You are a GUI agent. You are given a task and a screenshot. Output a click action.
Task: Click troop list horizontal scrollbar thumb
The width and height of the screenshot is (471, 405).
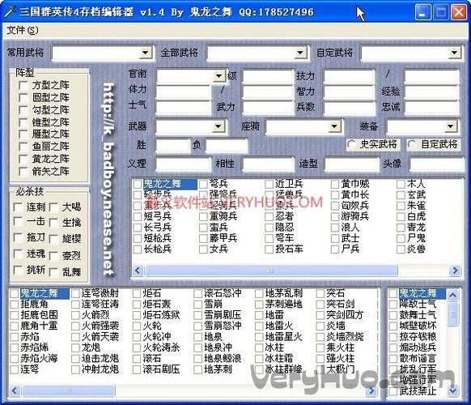271,271
